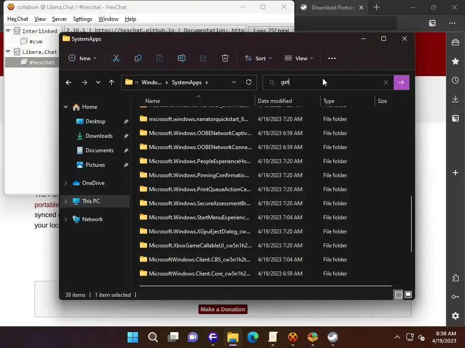Viewport: 465px width, 348px height.
Task: Click the Edge sidebar plus icon
Action: pos(455,173)
